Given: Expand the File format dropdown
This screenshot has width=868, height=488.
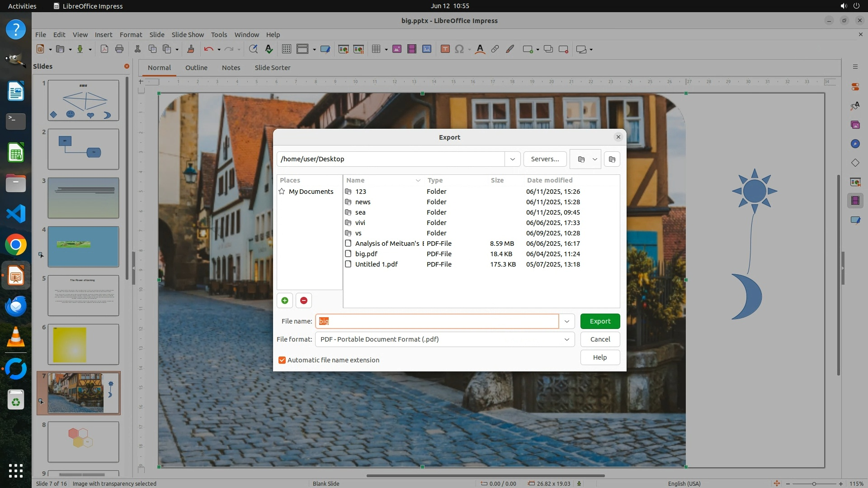Looking at the screenshot, I should (x=566, y=339).
